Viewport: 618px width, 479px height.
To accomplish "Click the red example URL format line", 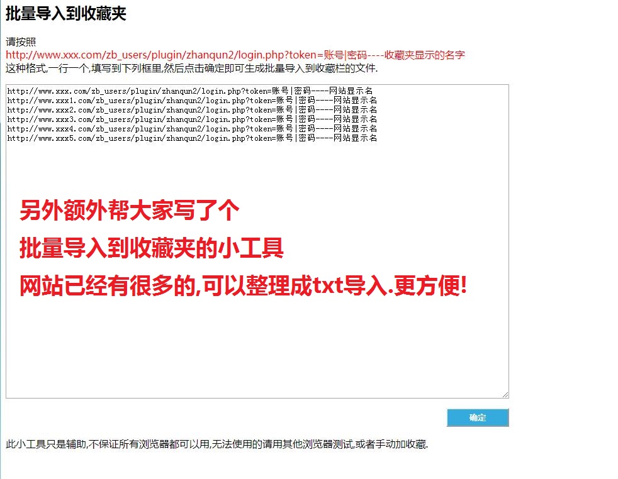I will click(235, 55).
